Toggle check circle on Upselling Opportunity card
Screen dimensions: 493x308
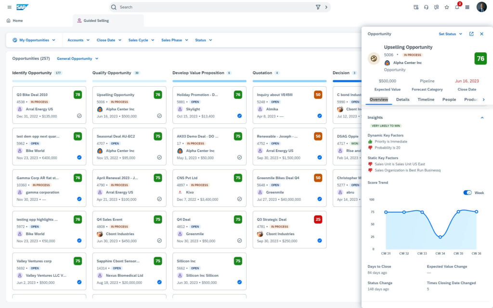tap(159, 116)
